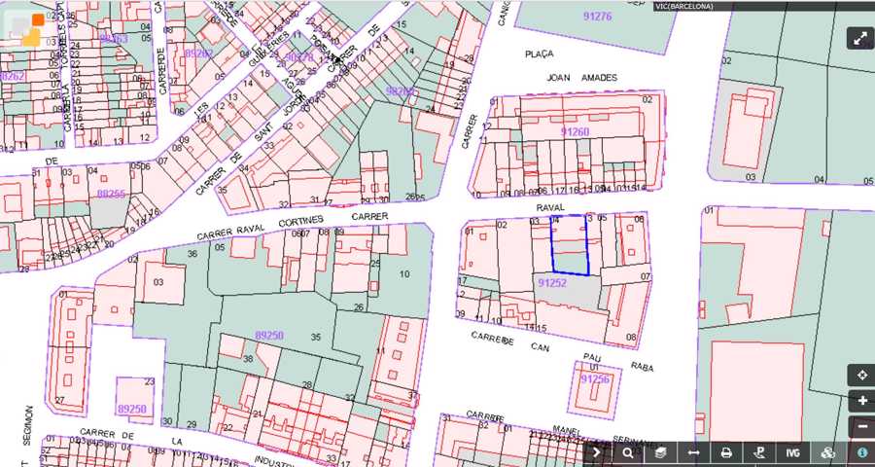Image resolution: width=875 pixels, height=467 pixels.
Task: Click the IVG toolbar button
Action: pyautogui.click(x=793, y=452)
